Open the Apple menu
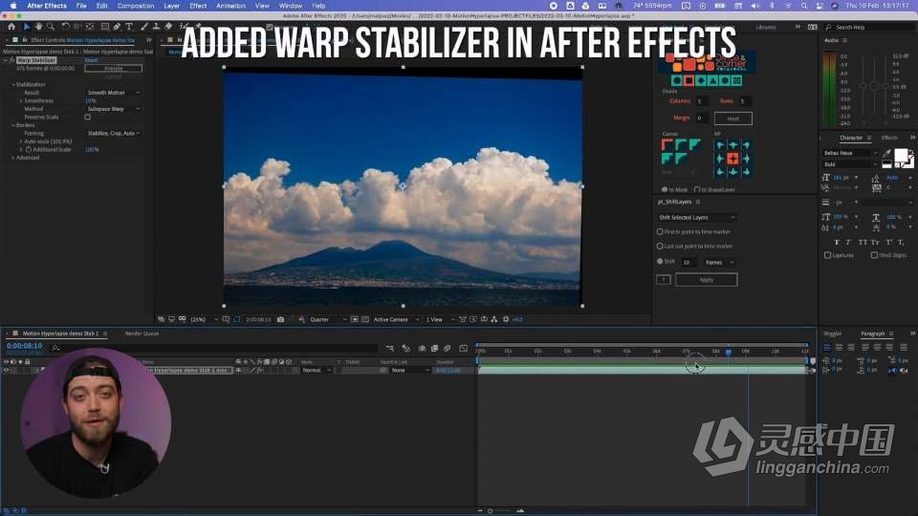This screenshot has width=918, height=516. pyautogui.click(x=12, y=6)
